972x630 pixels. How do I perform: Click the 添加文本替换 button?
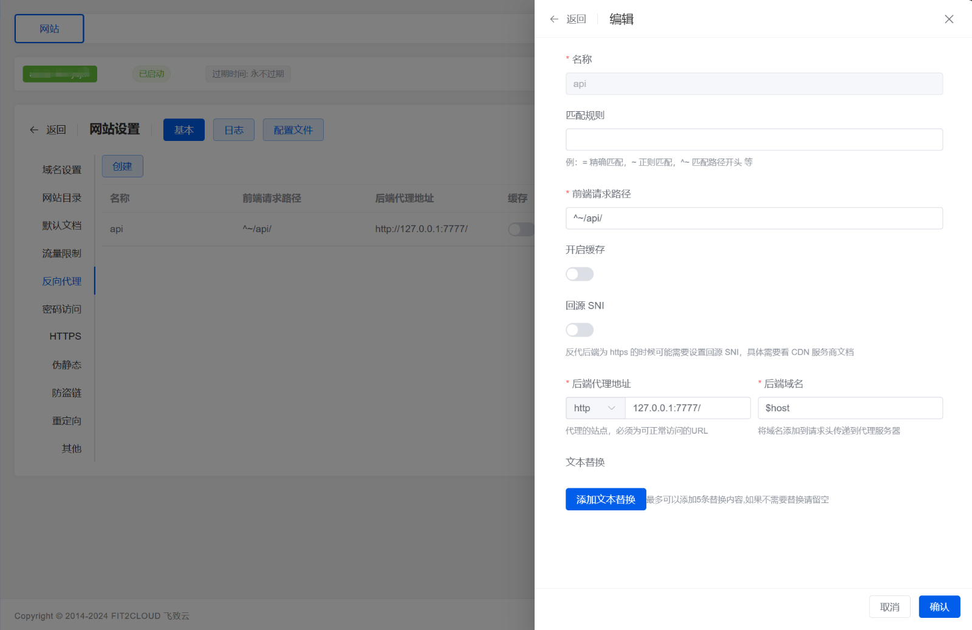tap(605, 499)
